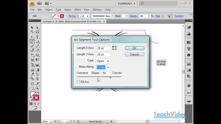Select the Paintbrush tool
Screen dimensions: 221x124
coord(32,46)
